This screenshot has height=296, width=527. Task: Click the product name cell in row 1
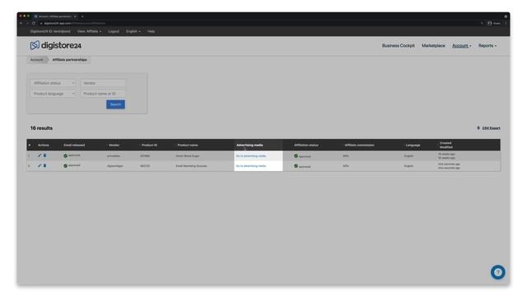coord(188,156)
